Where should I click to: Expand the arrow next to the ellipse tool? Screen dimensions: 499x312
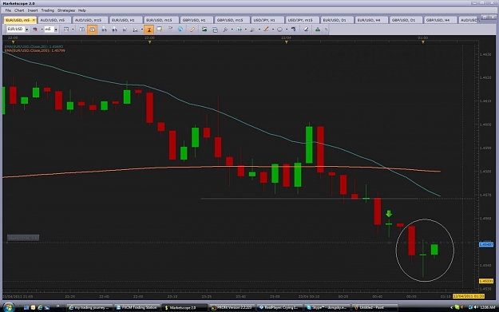pos(287,30)
